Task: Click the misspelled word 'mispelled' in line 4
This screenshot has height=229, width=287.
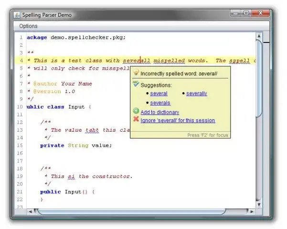Action: 169,61
